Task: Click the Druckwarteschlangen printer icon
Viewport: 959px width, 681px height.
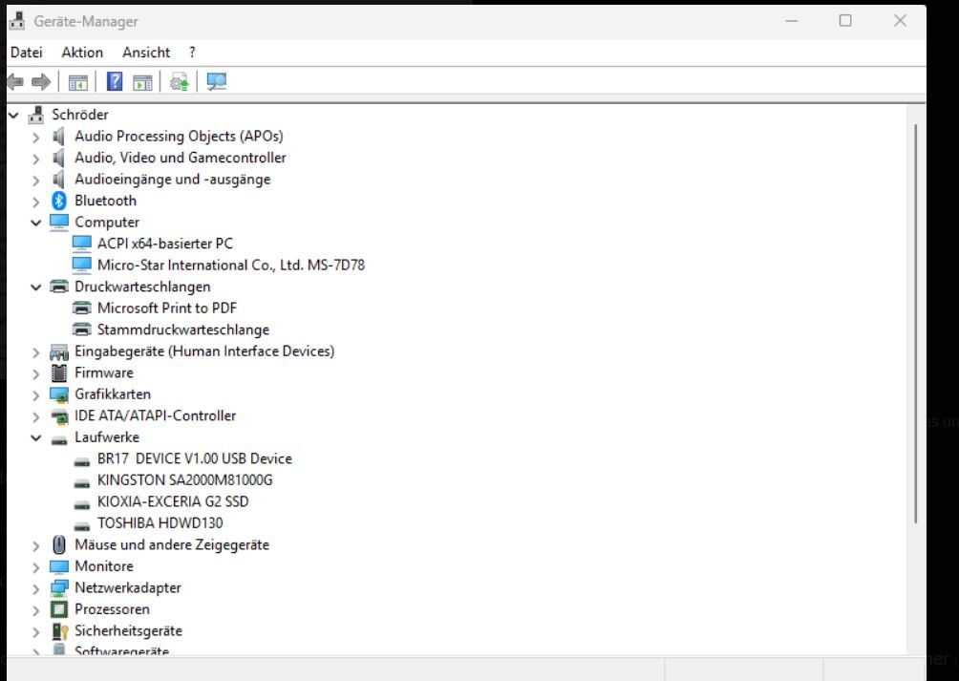Action: point(58,287)
